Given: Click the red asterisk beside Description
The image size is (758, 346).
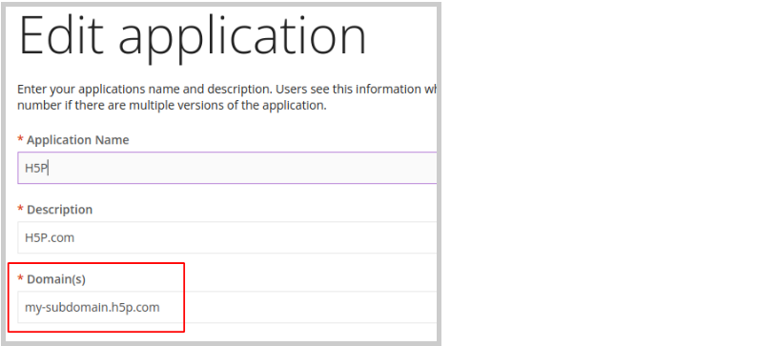Looking at the screenshot, I should (x=20, y=209).
